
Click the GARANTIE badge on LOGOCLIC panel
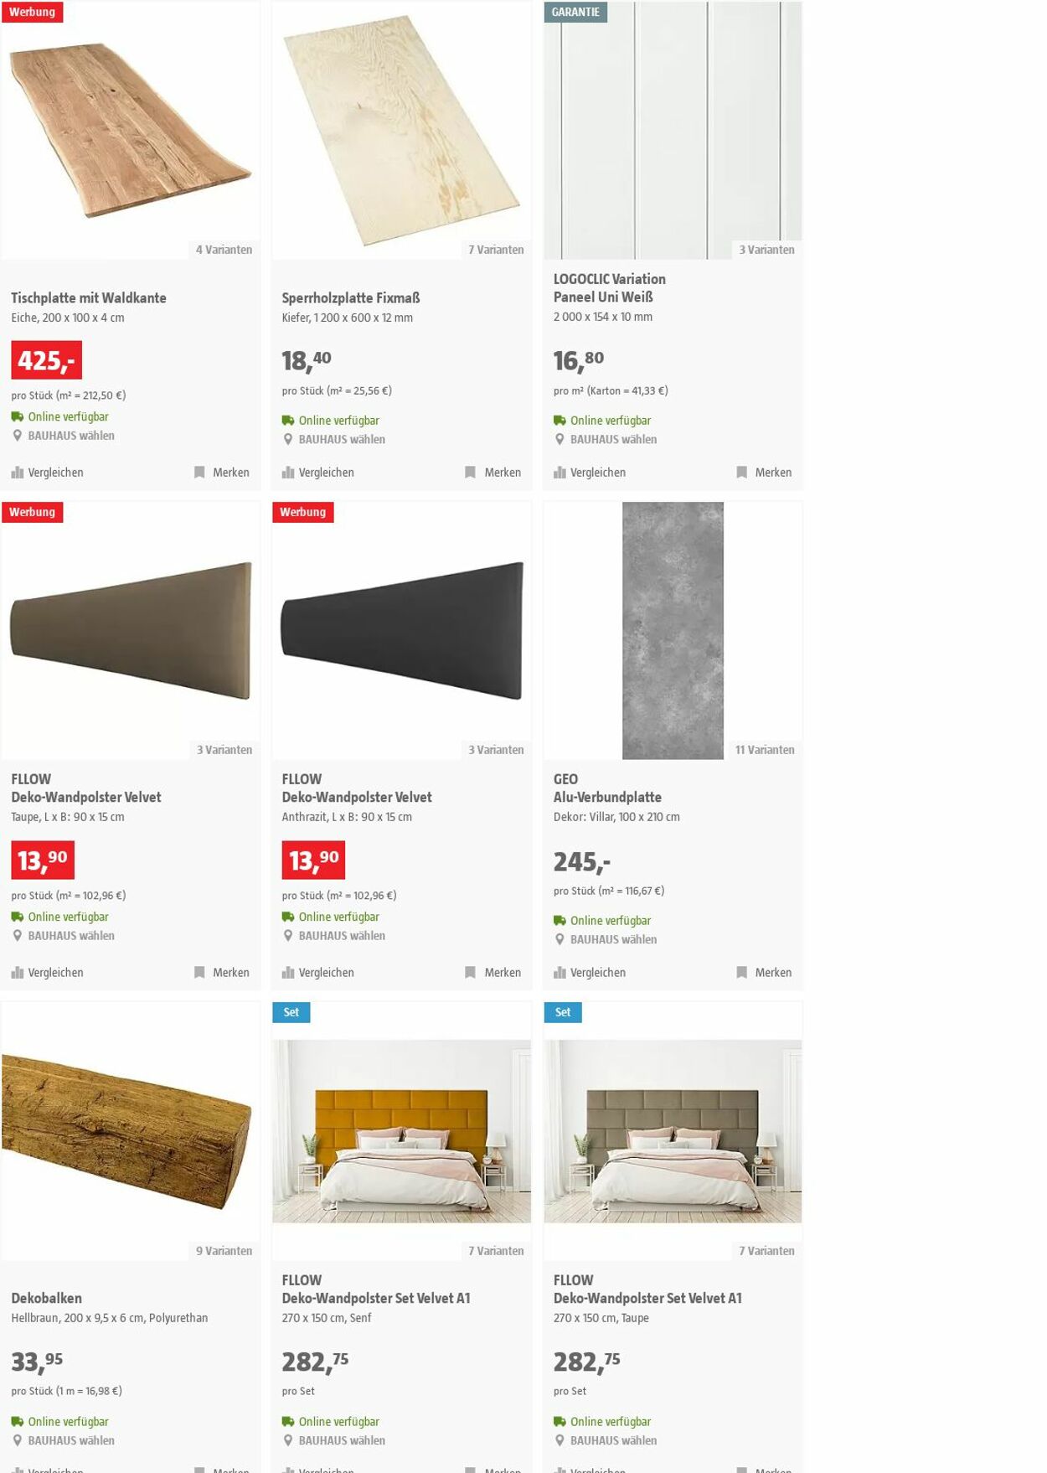pos(575,12)
